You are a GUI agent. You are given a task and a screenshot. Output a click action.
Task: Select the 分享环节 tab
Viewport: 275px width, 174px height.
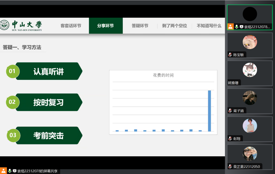pos(105,26)
